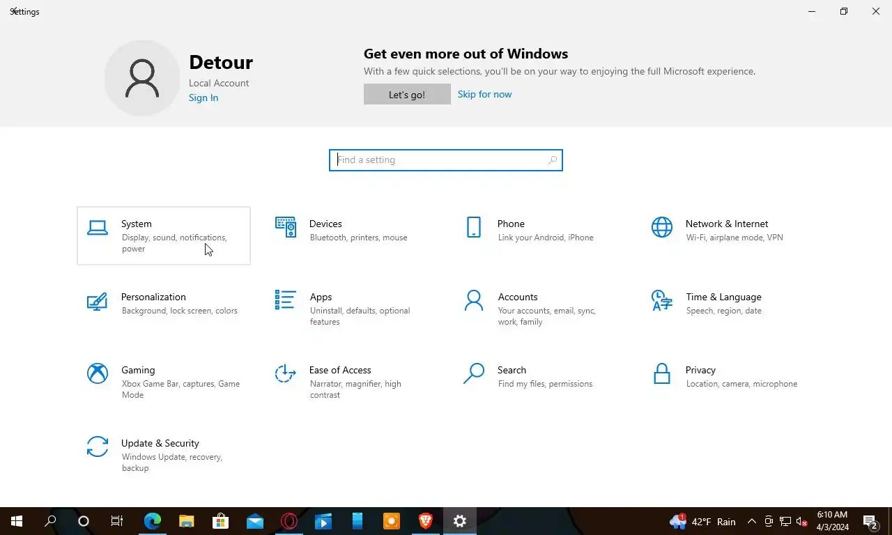
Task: Open the notification center icon
Action: (x=871, y=522)
